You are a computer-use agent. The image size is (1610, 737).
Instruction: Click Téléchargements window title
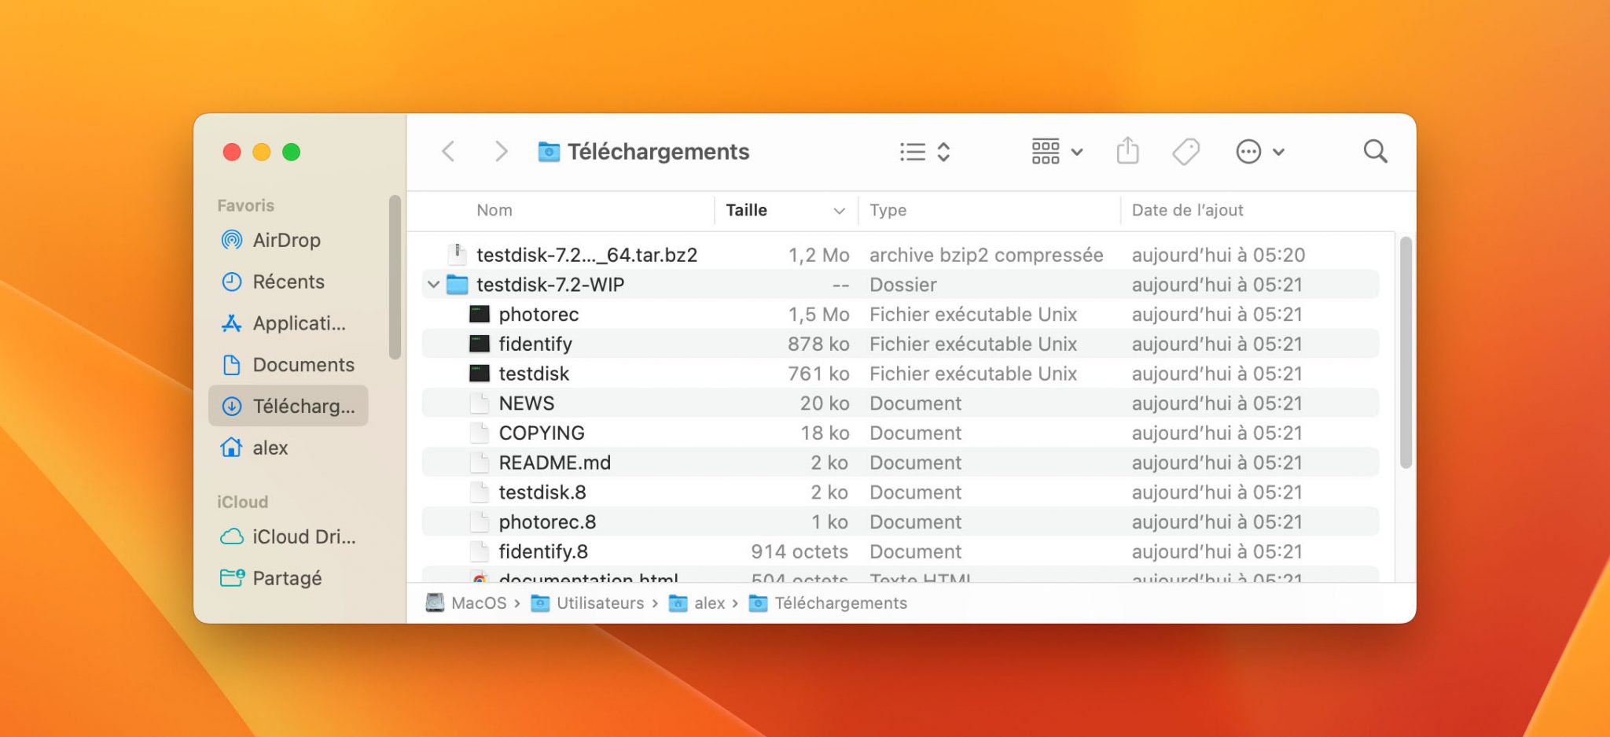(658, 151)
